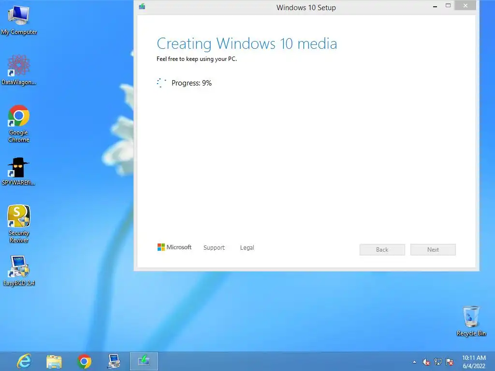Open the Legal link in Setup
This screenshot has height=371, width=495.
247,248
